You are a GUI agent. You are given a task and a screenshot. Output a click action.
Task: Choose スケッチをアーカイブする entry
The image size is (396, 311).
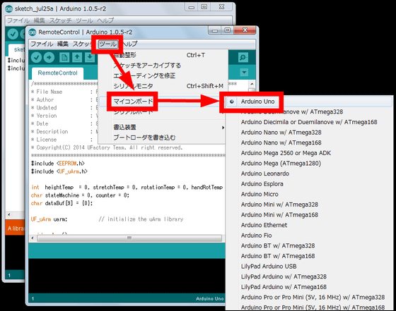click(x=162, y=66)
